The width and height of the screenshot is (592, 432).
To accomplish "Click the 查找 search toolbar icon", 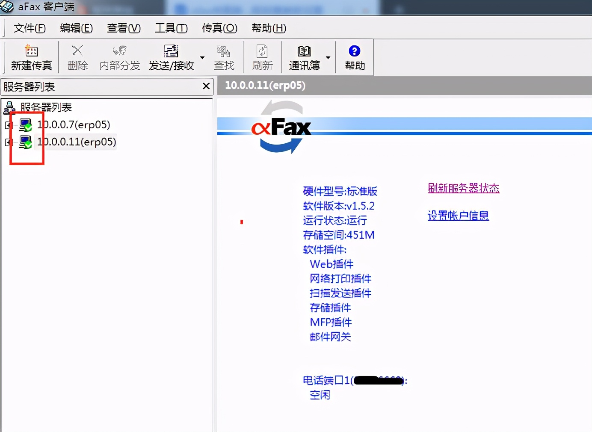I will click(x=224, y=51).
